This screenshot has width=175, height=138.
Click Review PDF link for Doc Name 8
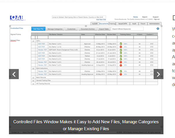pos(42,71)
